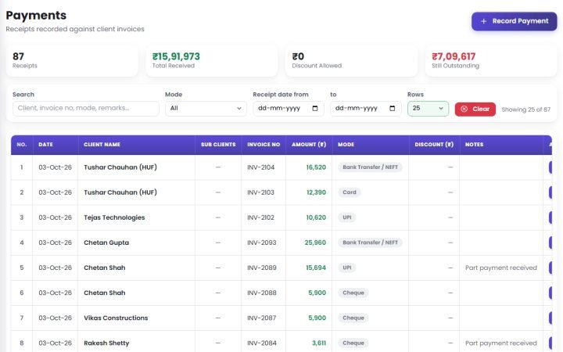Click client name Tejas Technologies

114,217
